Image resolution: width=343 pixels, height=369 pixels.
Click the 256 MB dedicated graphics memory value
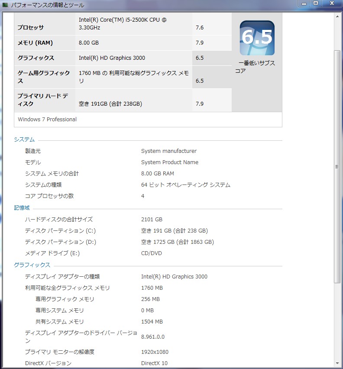click(x=150, y=299)
